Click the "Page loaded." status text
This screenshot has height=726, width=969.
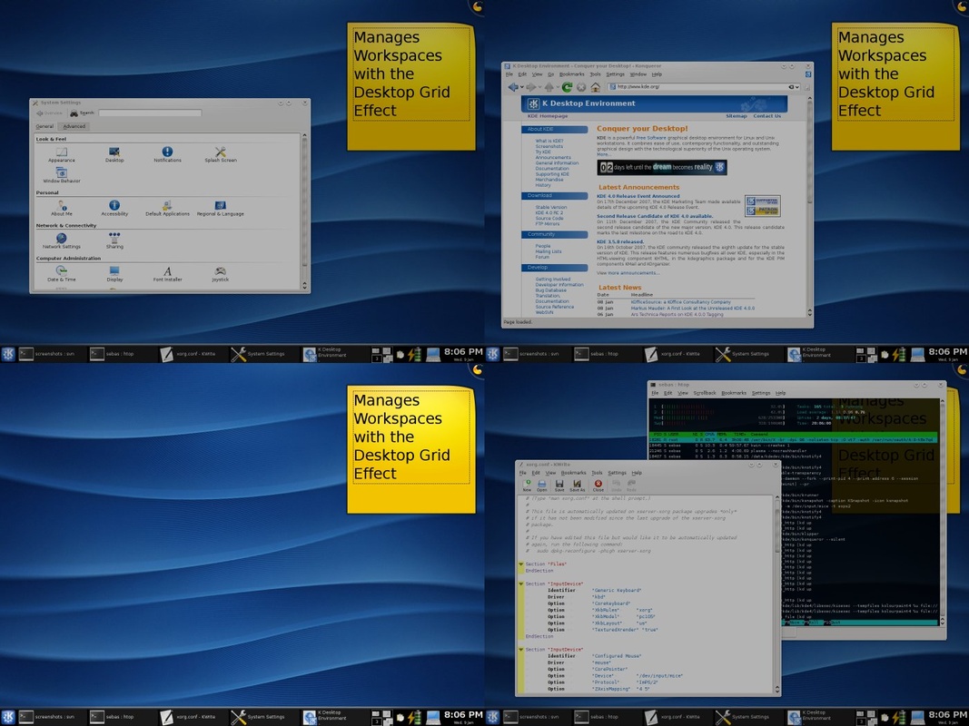(x=518, y=322)
